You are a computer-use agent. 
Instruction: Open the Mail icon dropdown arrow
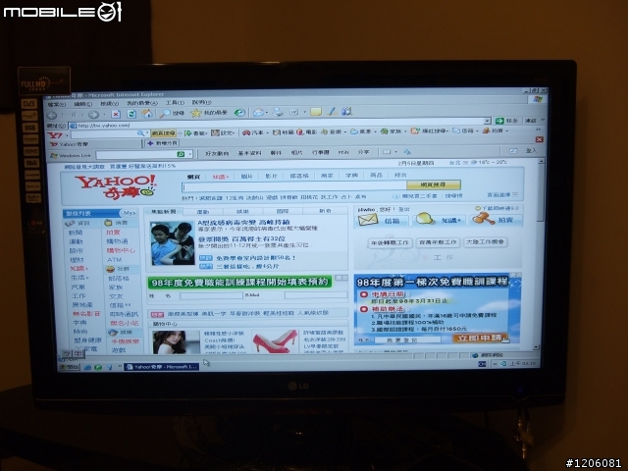click(x=267, y=113)
